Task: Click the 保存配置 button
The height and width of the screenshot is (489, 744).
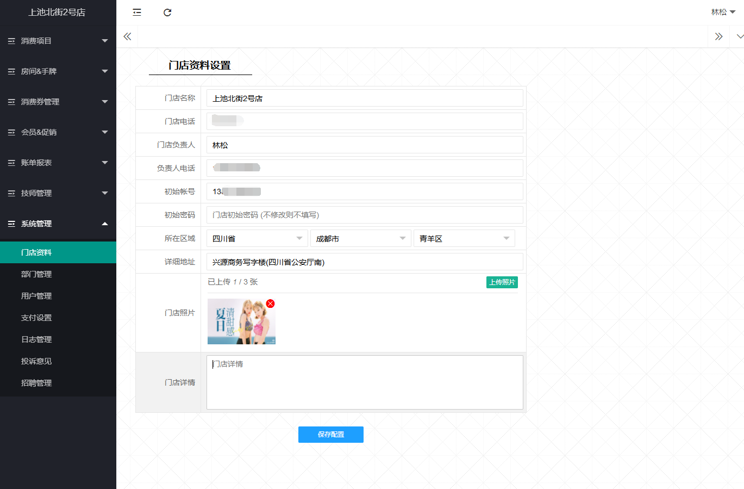Action: [330, 435]
